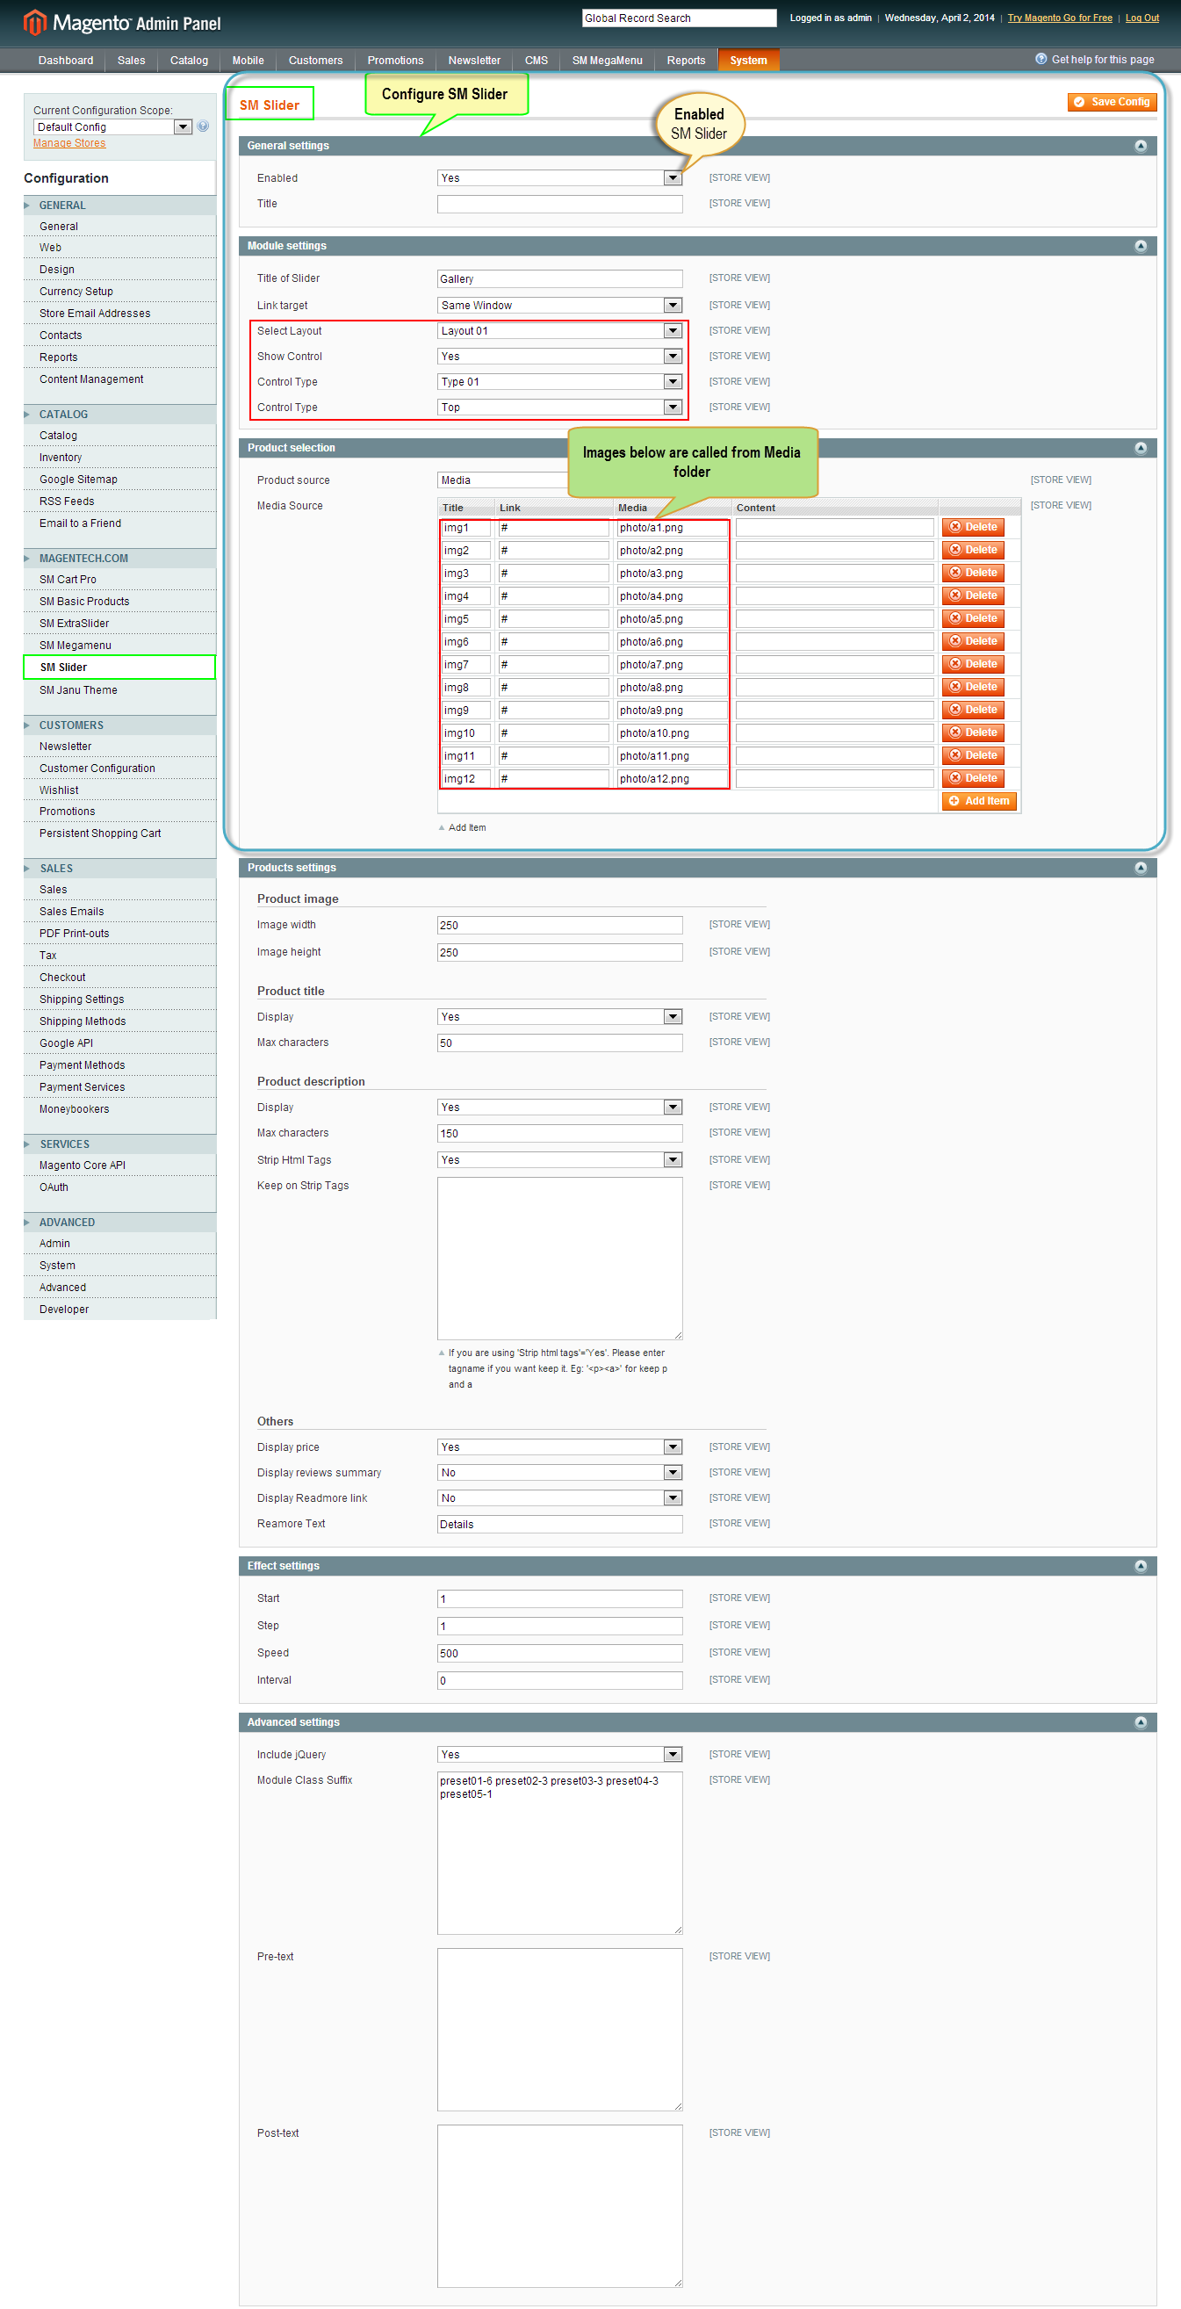Open the Show Control dropdown
This screenshot has width=1181, height=2309.
pos(560,357)
